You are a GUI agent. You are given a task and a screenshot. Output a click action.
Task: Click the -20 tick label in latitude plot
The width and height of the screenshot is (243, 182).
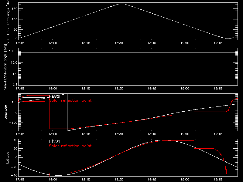click(14, 167)
